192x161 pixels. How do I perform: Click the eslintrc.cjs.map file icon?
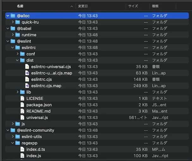coord(27,86)
